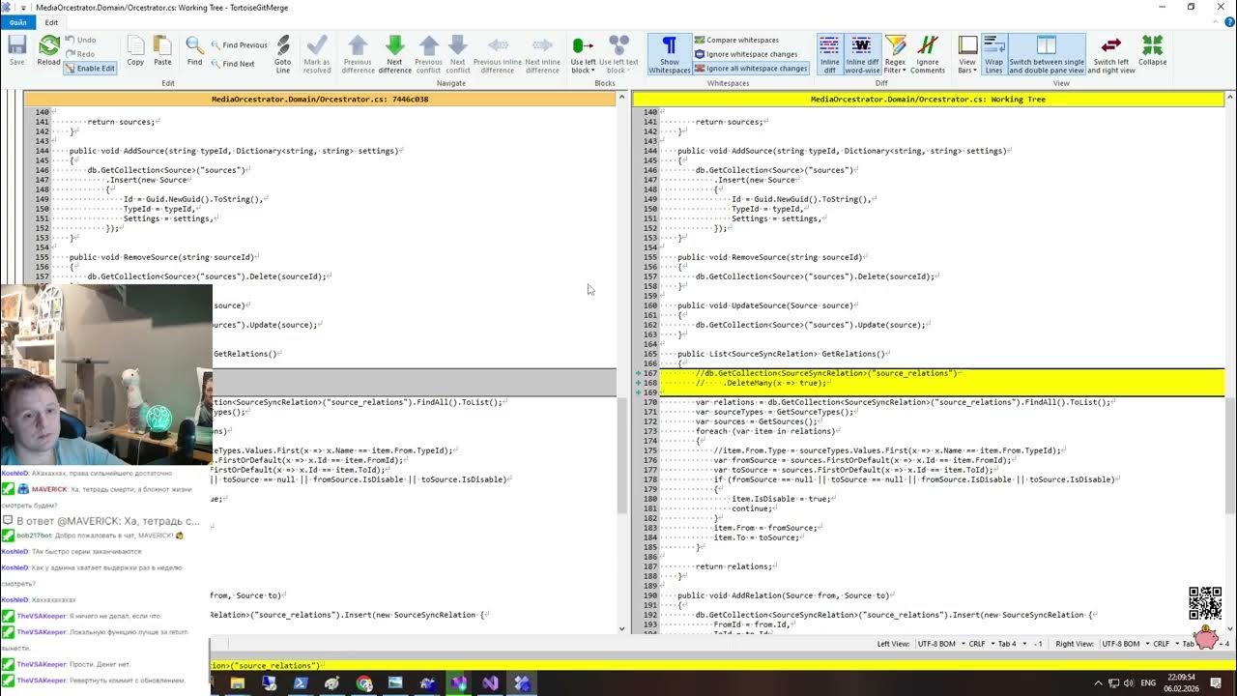Click the Undo button
The height and width of the screenshot is (696, 1237).
click(79, 41)
